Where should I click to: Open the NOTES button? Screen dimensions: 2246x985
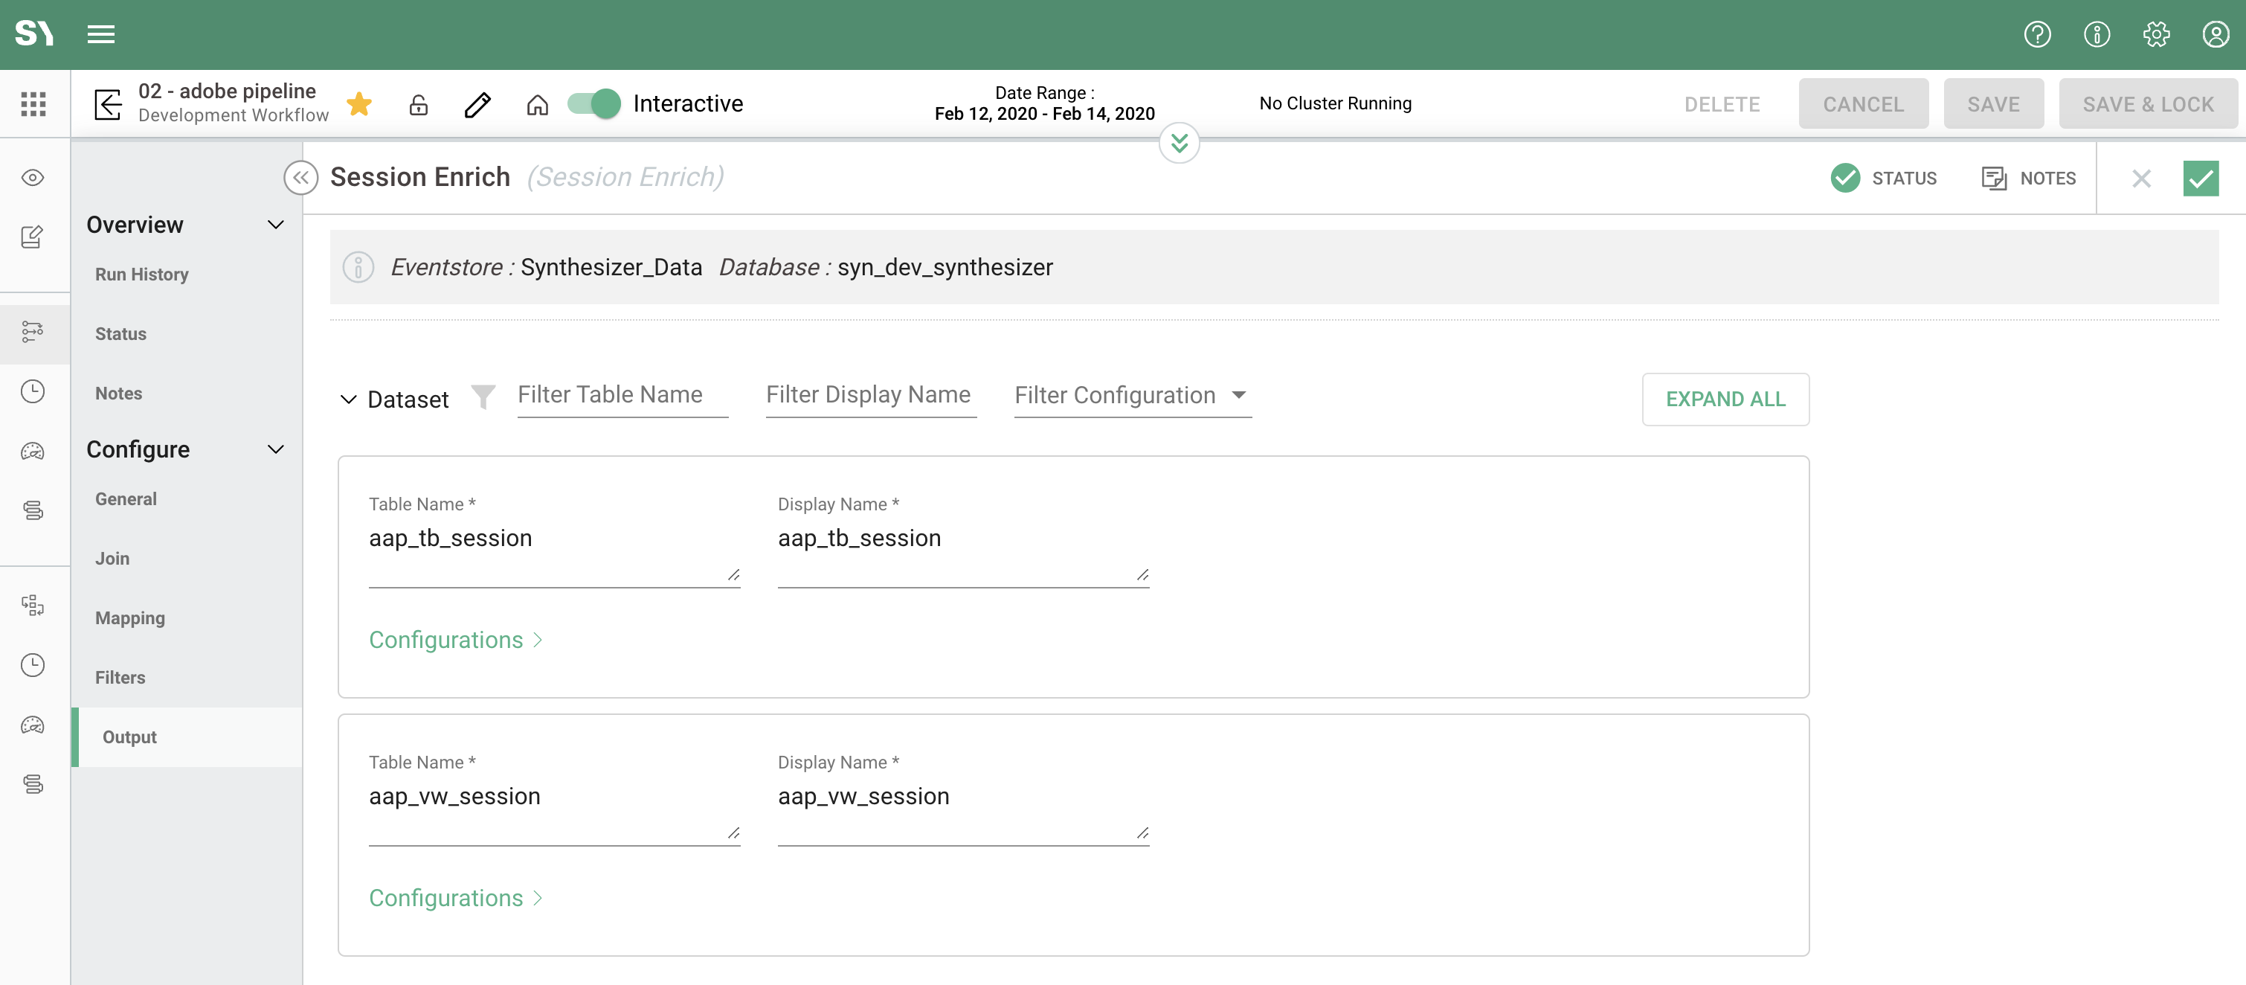point(2029,178)
